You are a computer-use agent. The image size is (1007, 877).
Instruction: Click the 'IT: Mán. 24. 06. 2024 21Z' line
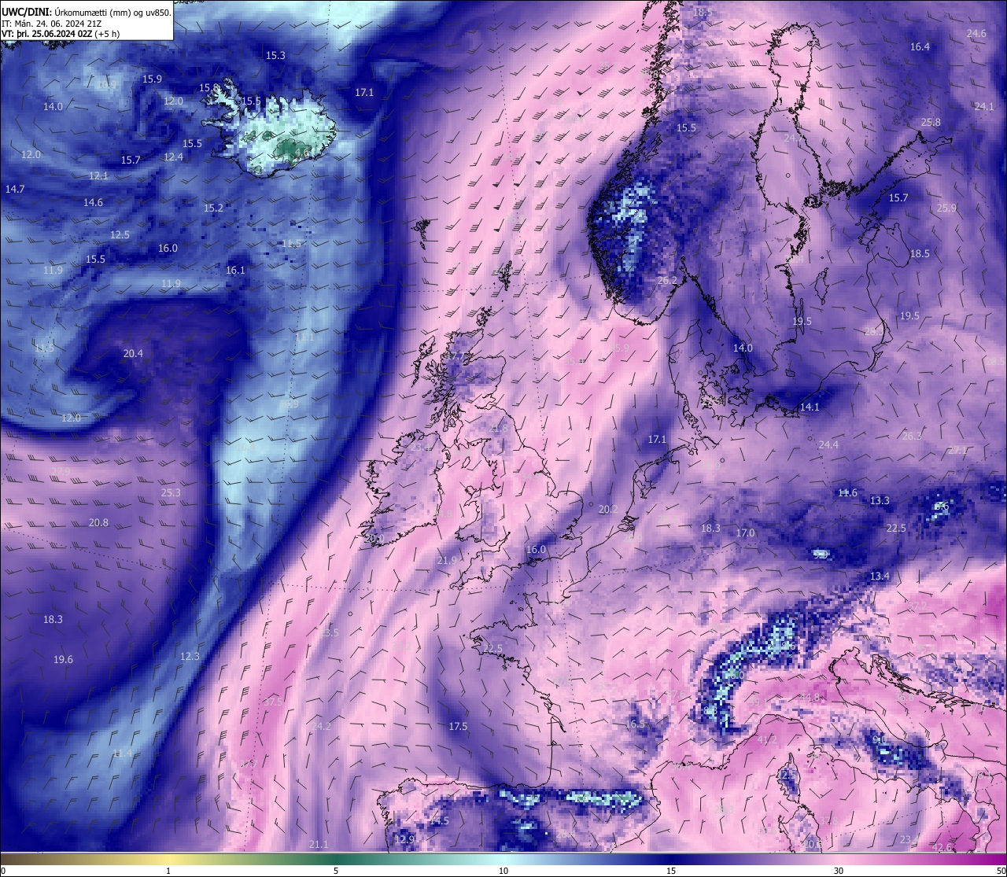tap(53, 23)
